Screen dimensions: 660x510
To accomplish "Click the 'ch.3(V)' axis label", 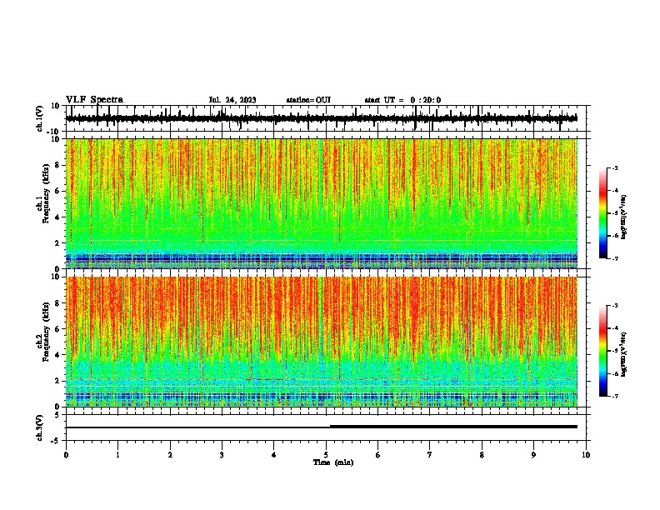I will (x=40, y=427).
